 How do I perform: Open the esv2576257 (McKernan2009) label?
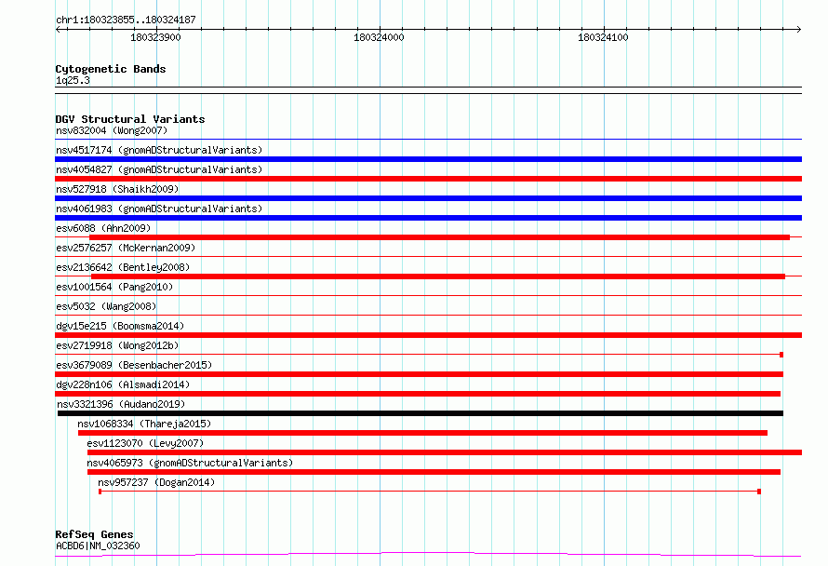point(126,248)
